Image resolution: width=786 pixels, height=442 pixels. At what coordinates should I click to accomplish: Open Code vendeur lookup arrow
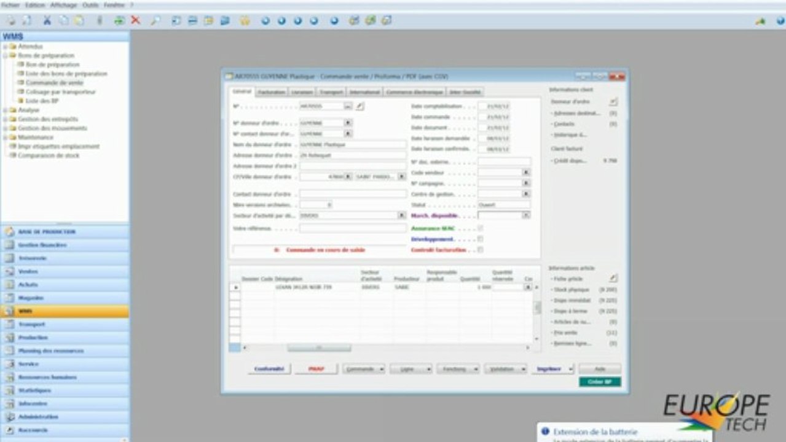pyautogui.click(x=526, y=173)
